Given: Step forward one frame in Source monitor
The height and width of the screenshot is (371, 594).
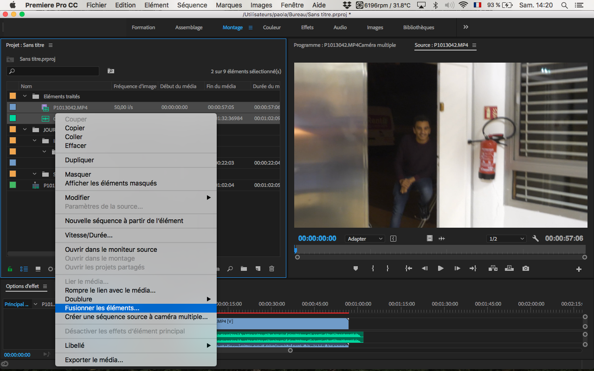Looking at the screenshot, I should 457,269.
